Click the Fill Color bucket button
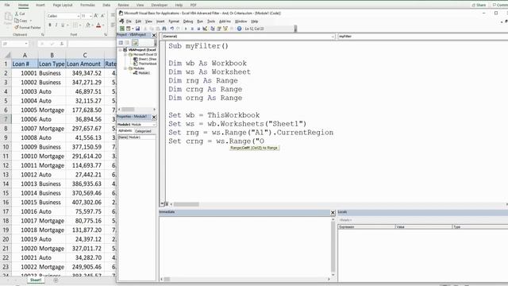Image resolution: width=508 pixels, height=286 pixels. coord(88,25)
